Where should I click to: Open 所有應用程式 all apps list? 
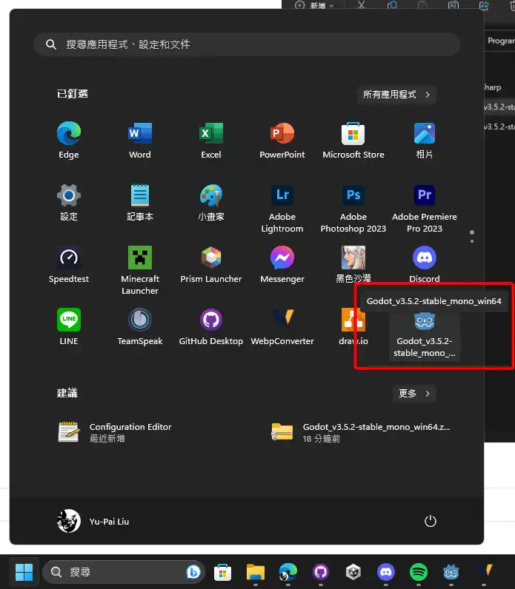point(396,94)
